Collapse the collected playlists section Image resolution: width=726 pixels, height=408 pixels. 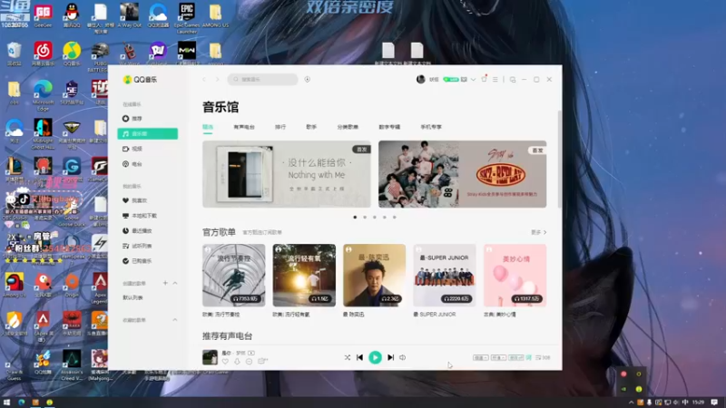click(x=175, y=320)
